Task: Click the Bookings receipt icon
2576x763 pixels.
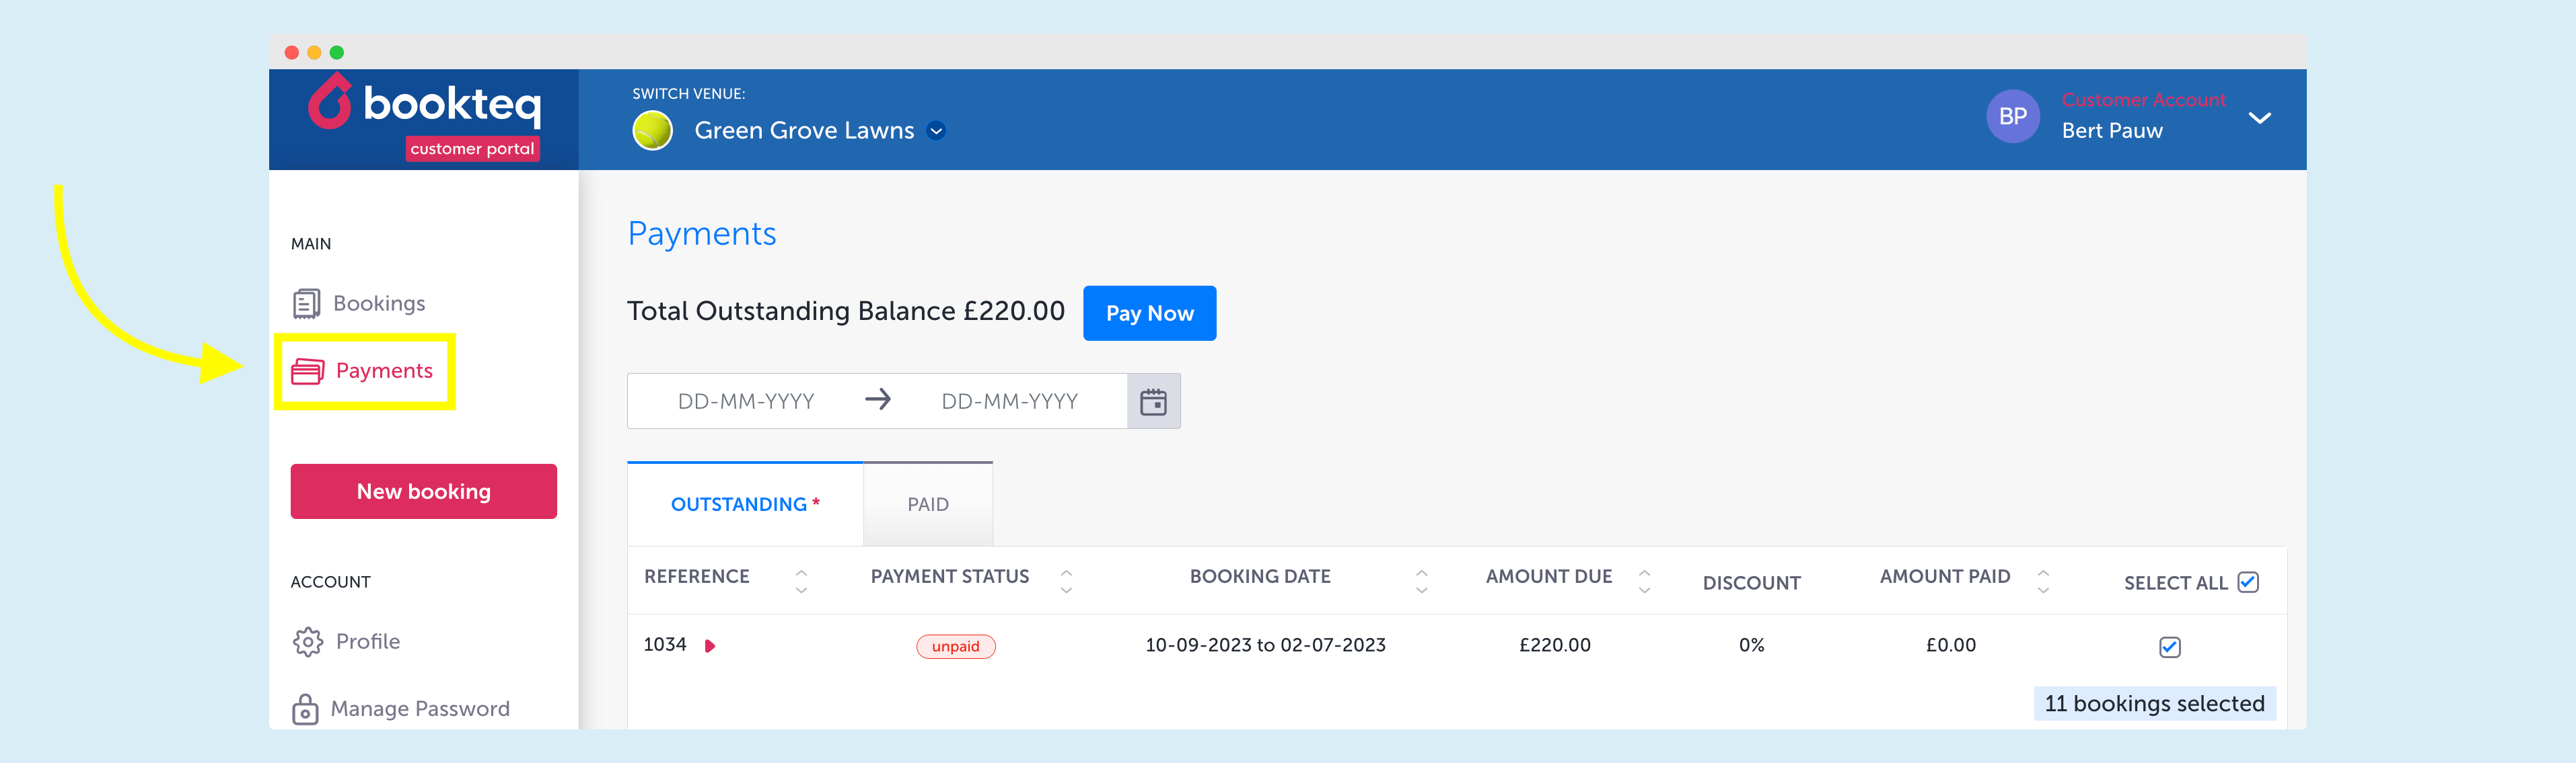Action: 306,304
